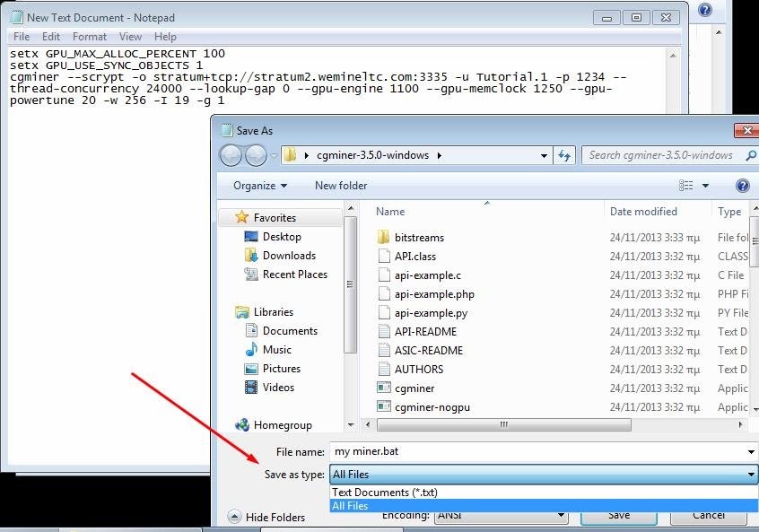Open the Notepad Edit menu
This screenshot has height=532, width=759.
pos(51,37)
